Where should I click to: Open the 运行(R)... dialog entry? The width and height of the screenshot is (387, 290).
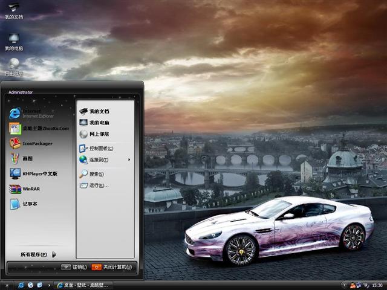coord(98,185)
